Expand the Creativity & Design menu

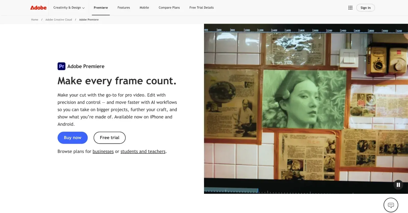click(x=69, y=8)
